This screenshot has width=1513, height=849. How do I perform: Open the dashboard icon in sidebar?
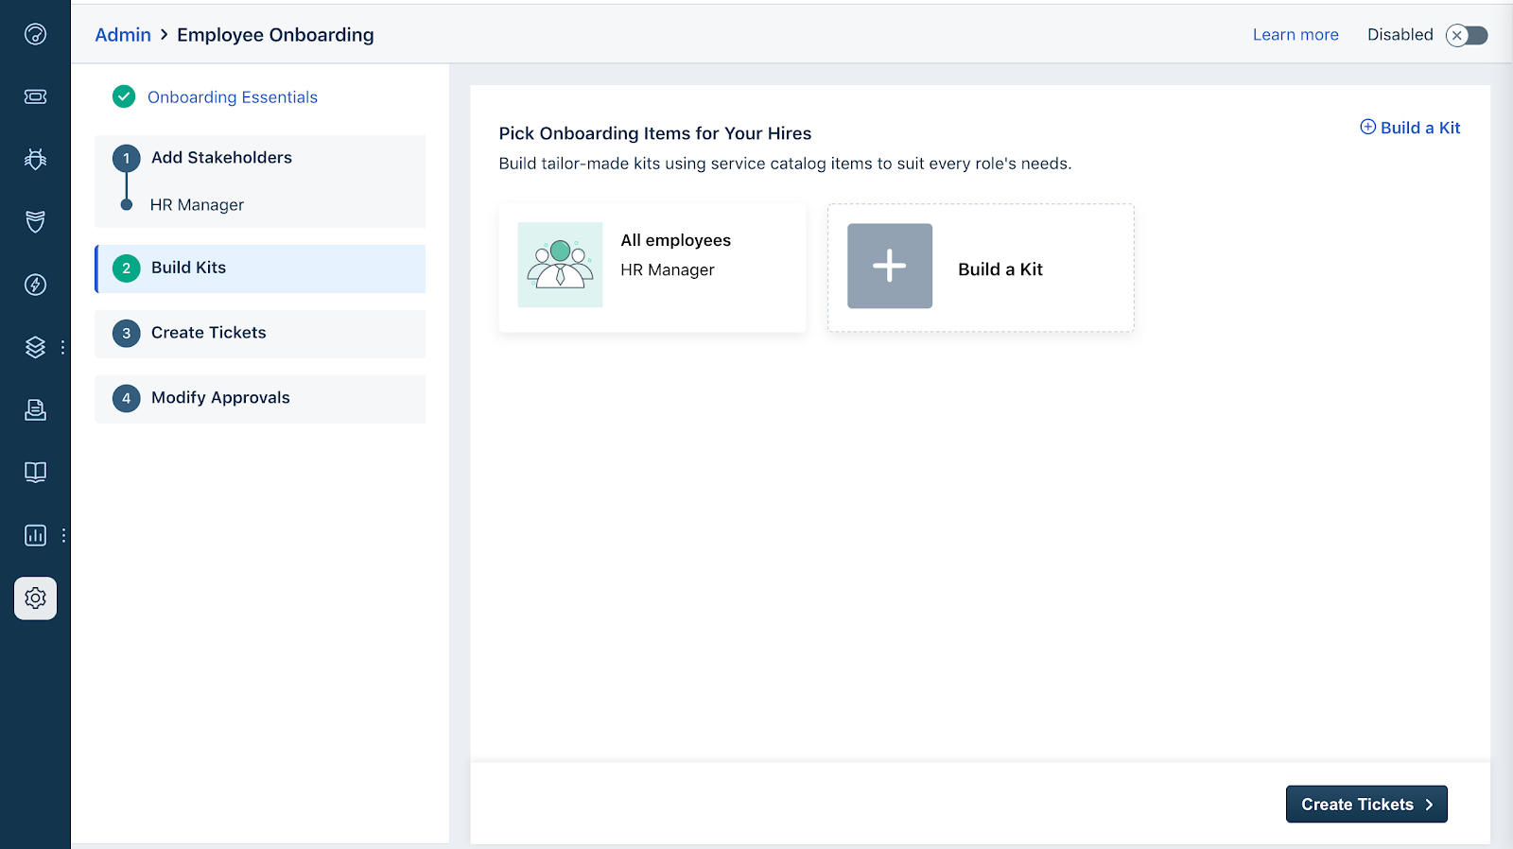click(x=35, y=35)
